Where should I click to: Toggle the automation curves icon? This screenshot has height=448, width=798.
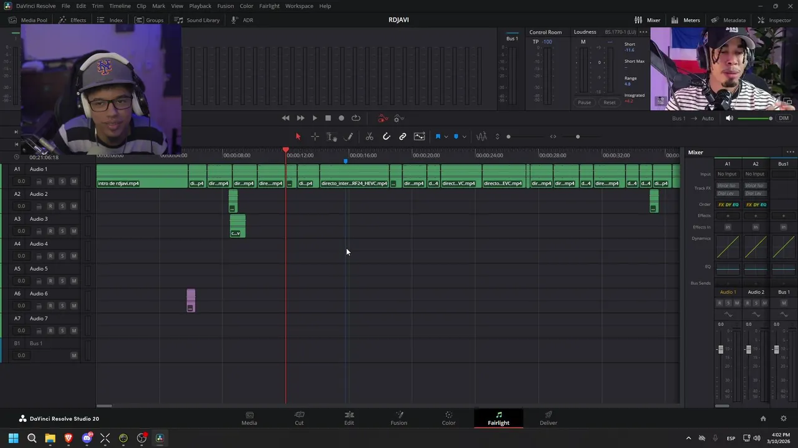point(420,136)
